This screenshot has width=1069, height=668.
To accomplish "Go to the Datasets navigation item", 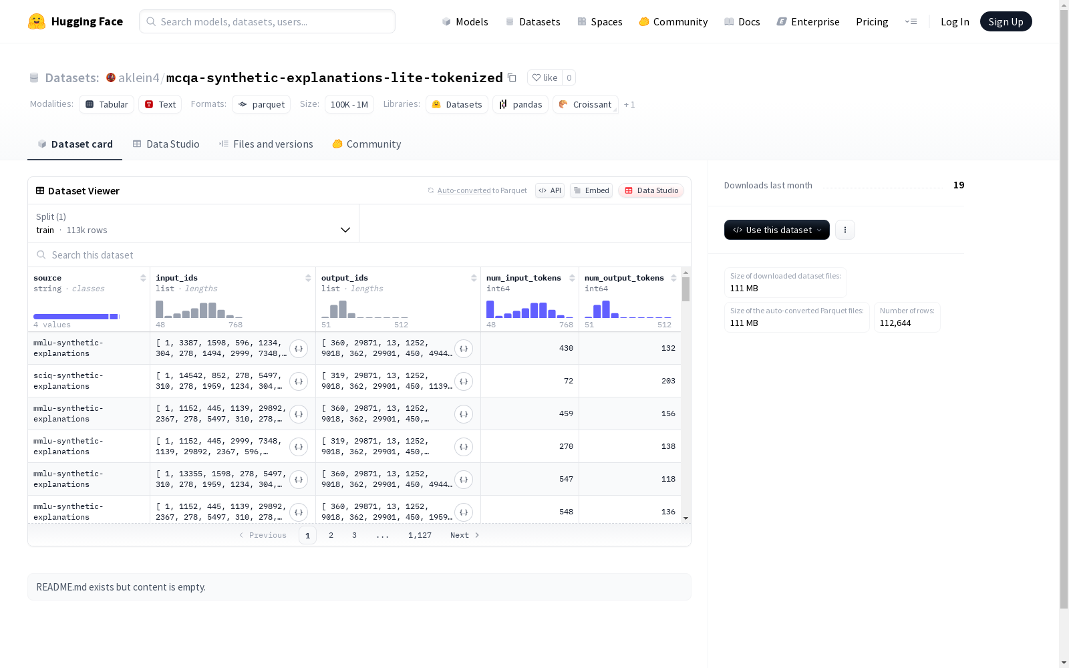I will pos(532,21).
